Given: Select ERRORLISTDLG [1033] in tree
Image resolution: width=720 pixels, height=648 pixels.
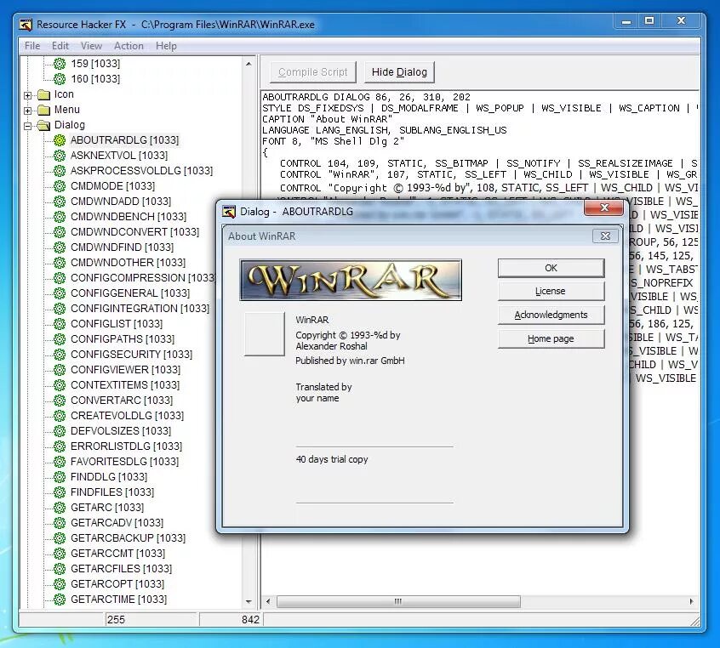Looking at the screenshot, I should pos(126,446).
